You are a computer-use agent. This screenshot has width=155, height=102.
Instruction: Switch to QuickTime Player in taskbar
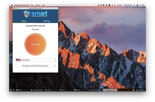pos(95,90)
